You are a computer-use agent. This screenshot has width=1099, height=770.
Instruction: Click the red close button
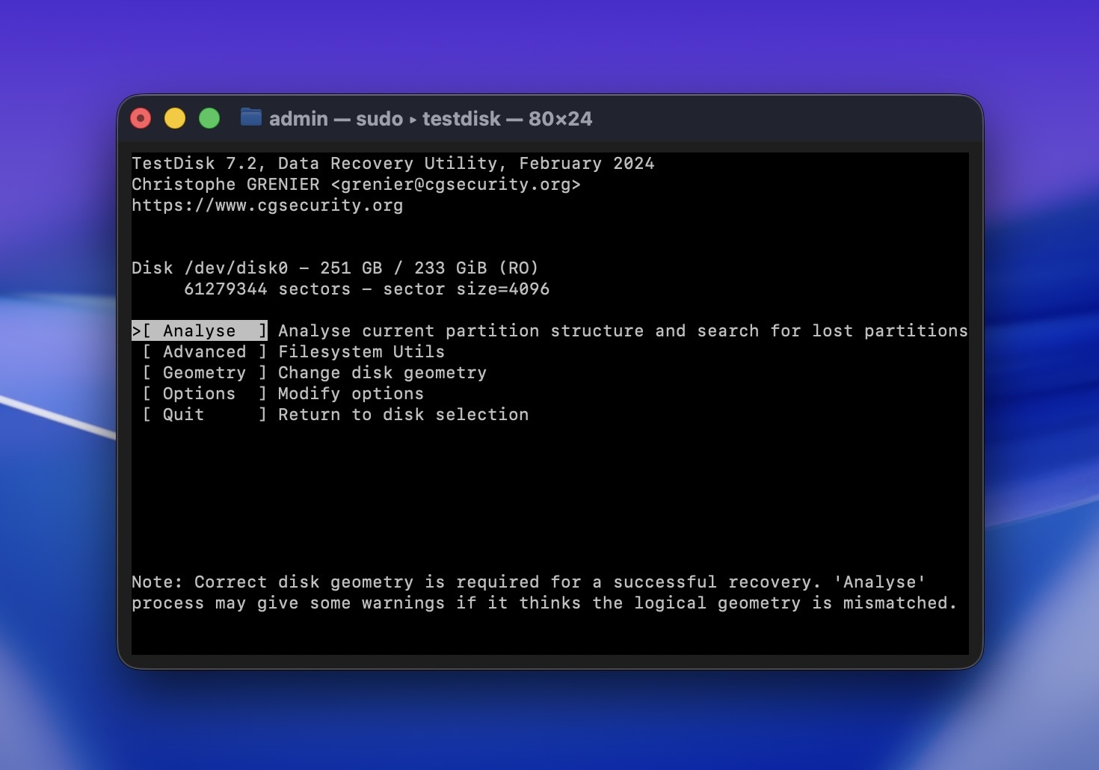[x=140, y=117]
